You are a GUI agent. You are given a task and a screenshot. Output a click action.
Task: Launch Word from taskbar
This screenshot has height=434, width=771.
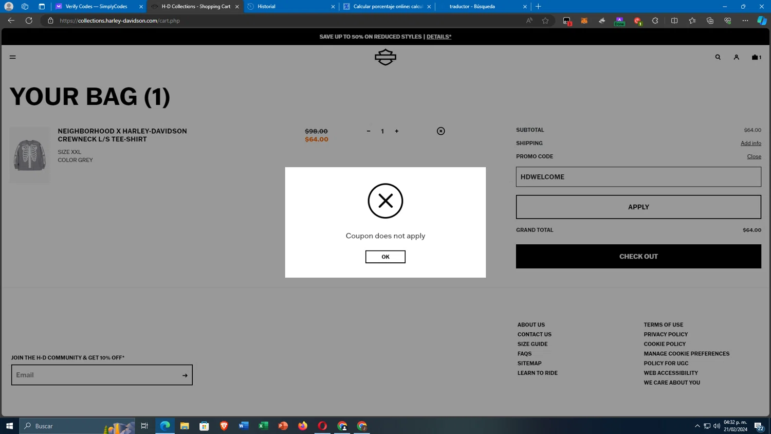(244, 426)
